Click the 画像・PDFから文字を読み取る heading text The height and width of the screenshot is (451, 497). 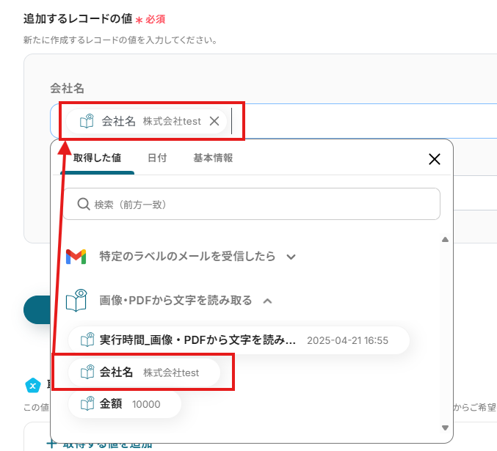coord(175,300)
